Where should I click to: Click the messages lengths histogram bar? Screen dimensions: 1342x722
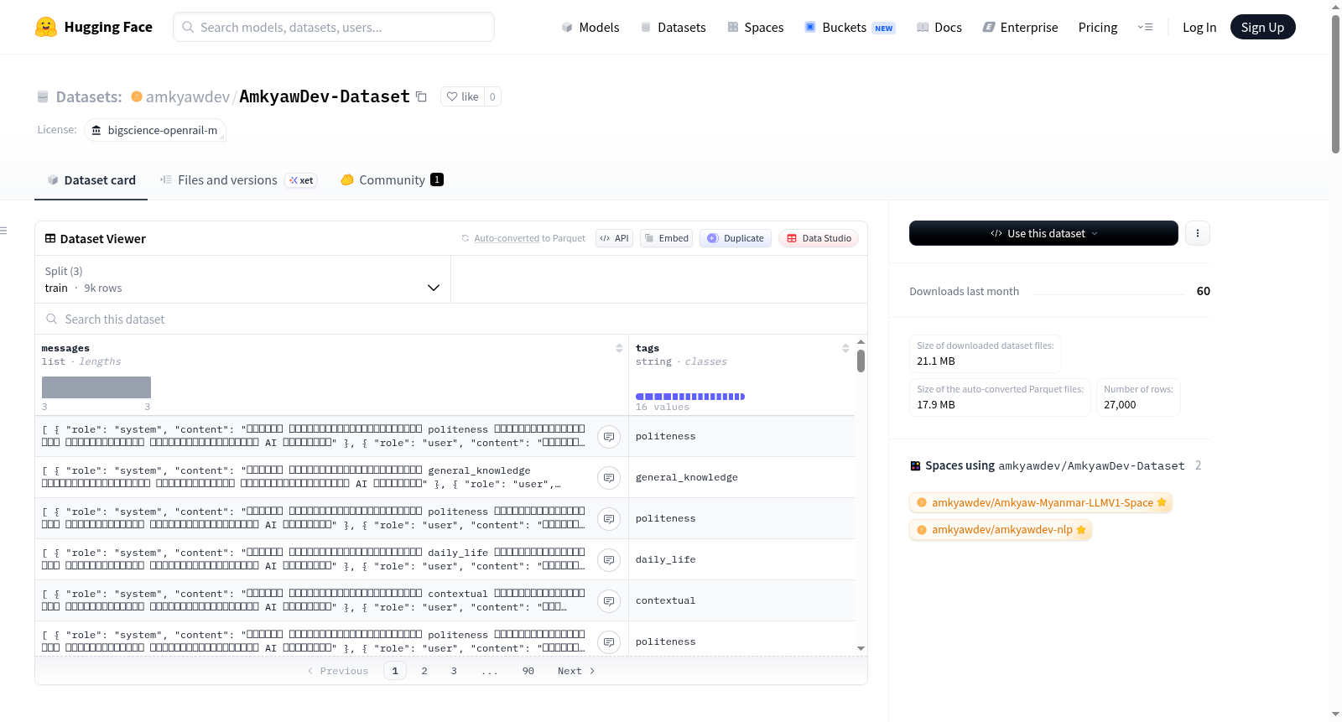tap(96, 387)
